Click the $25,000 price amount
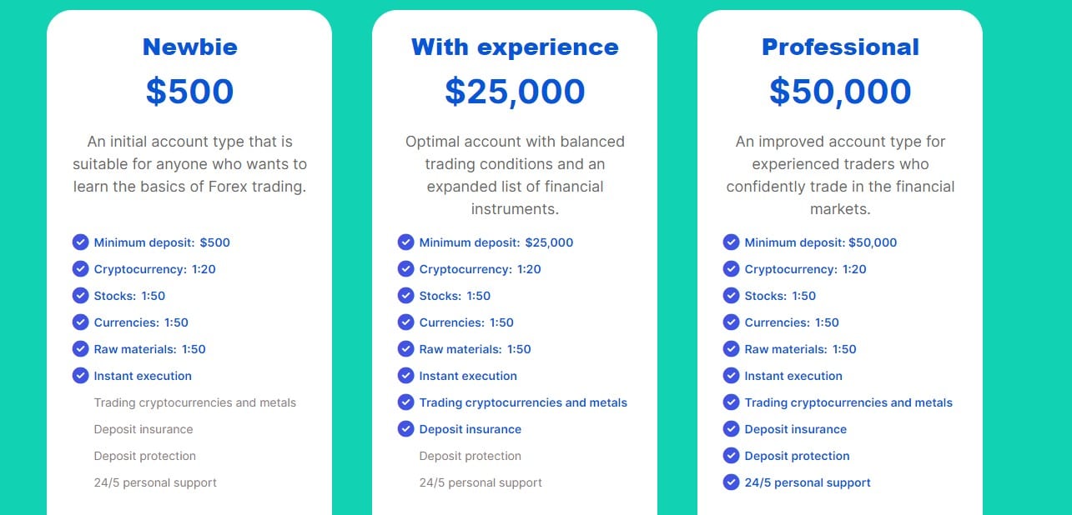Viewport: 1072px width, 515px height. (515, 92)
